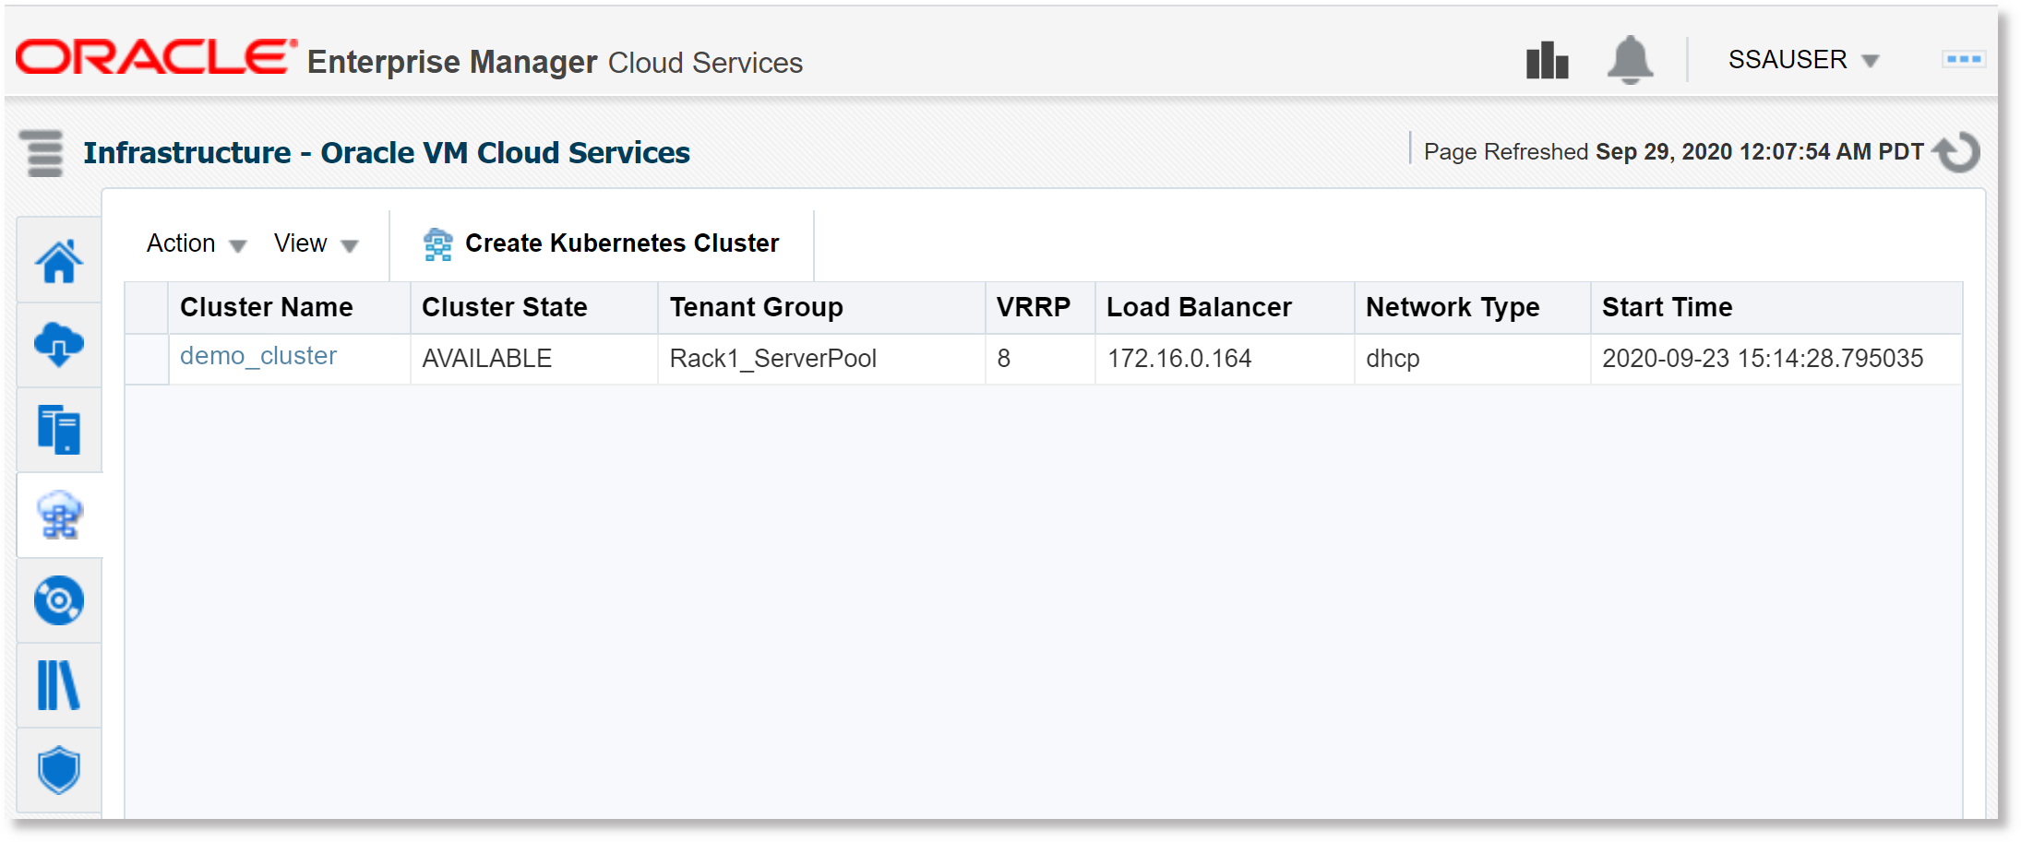2021x842 pixels.
Task: Click the Rack1_ServerPool tenant group cell
Action: click(821, 359)
